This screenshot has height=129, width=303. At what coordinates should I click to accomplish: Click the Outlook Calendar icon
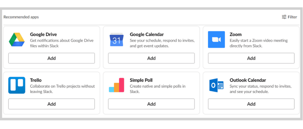(x=216, y=85)
